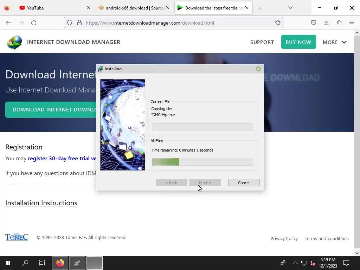
Task: Click the BUY NOW button
Action: (x=298, y=42)
